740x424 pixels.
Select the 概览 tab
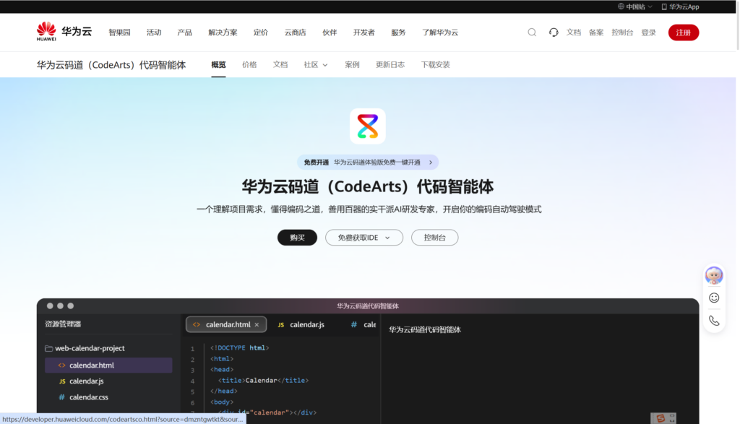(x=218, y=64)
